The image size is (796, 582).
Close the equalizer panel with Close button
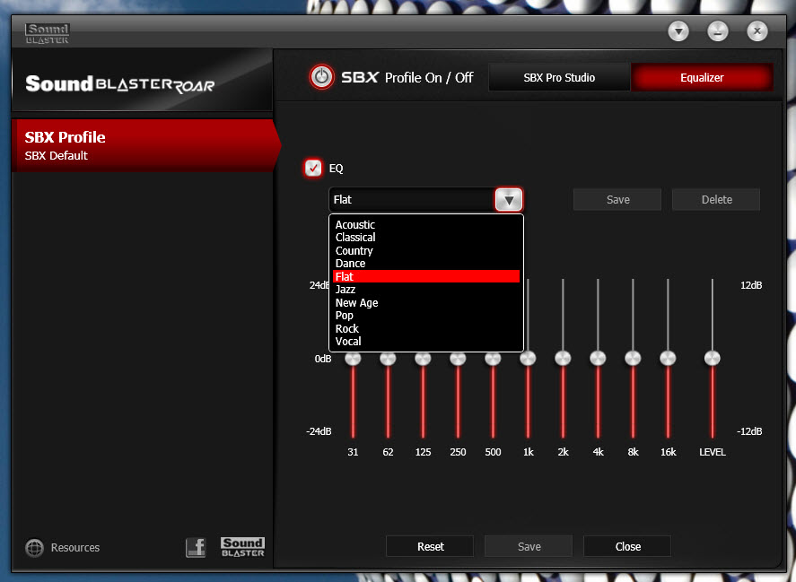point(627,546)
